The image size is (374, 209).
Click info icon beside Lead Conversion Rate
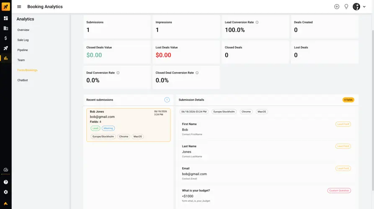(x=257, y=23)
